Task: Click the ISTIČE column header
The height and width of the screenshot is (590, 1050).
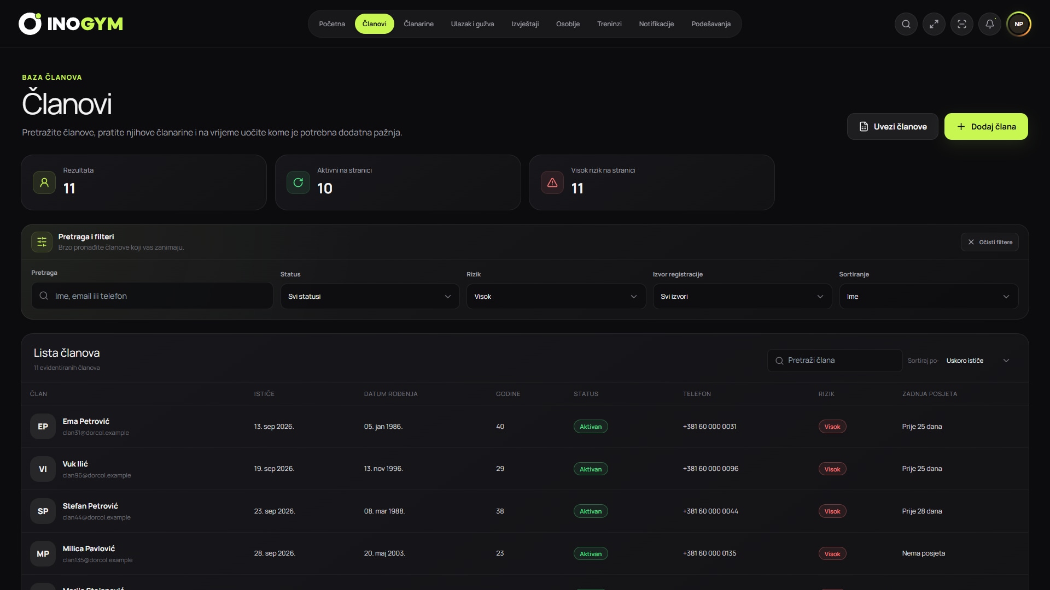Action: (x=264, y=394)
